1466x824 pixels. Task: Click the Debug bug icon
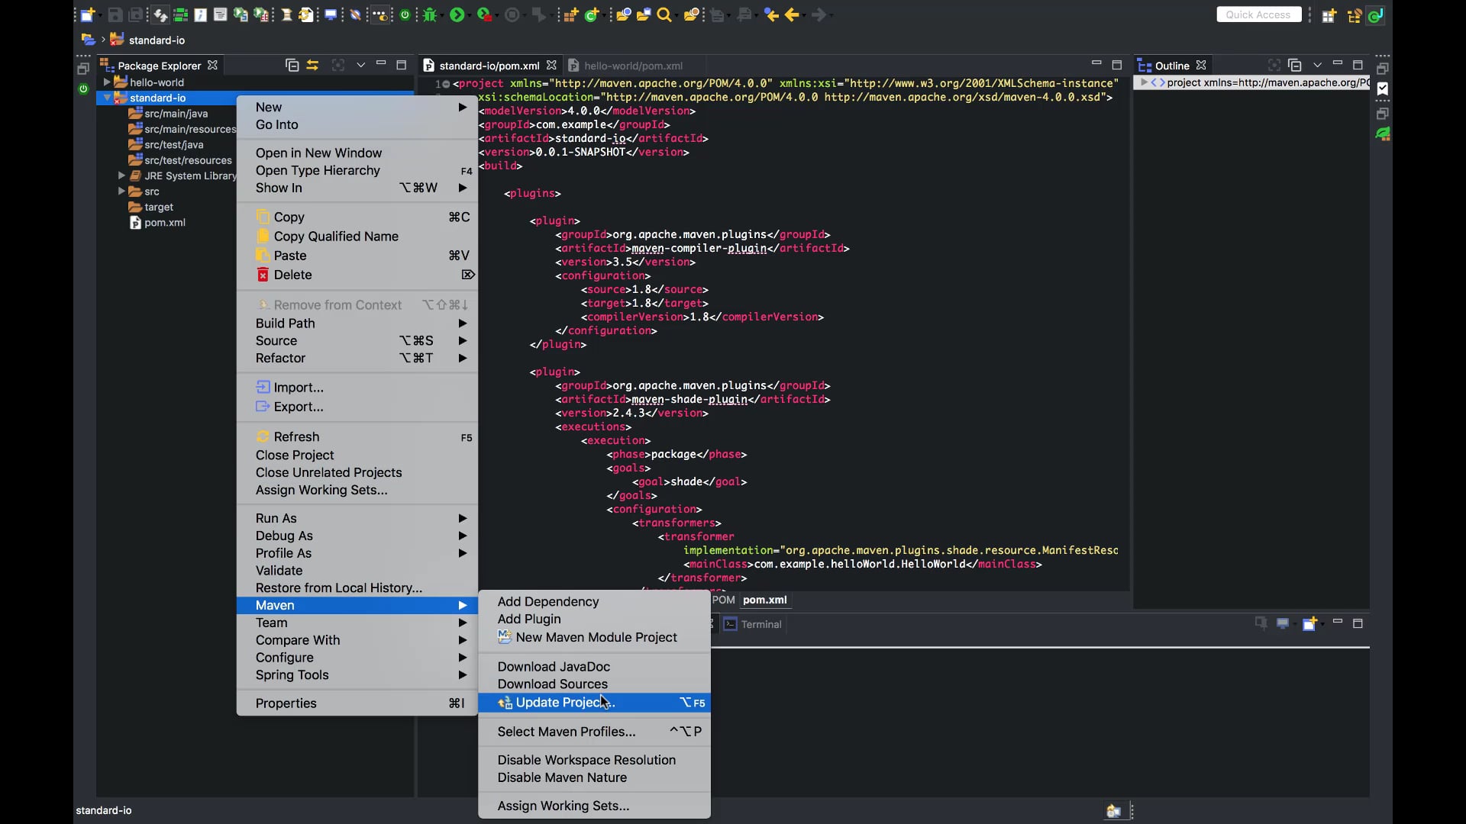coord(430,14)
